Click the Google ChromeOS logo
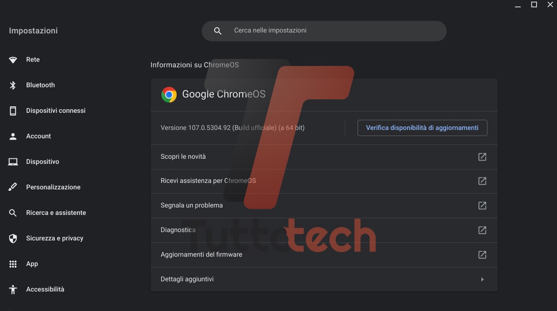557x311 pixels. pyautogui.click(x=169, y=95)
